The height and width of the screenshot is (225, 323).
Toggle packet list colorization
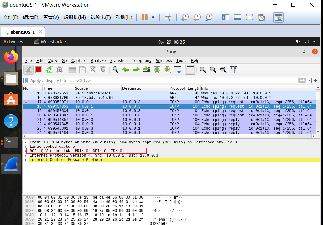190,70
